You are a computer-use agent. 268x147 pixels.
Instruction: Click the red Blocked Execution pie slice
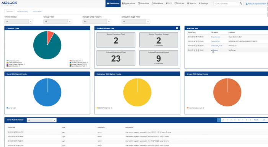click(50, 36)
